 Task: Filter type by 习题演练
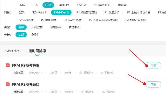click(x=56, y=27)
